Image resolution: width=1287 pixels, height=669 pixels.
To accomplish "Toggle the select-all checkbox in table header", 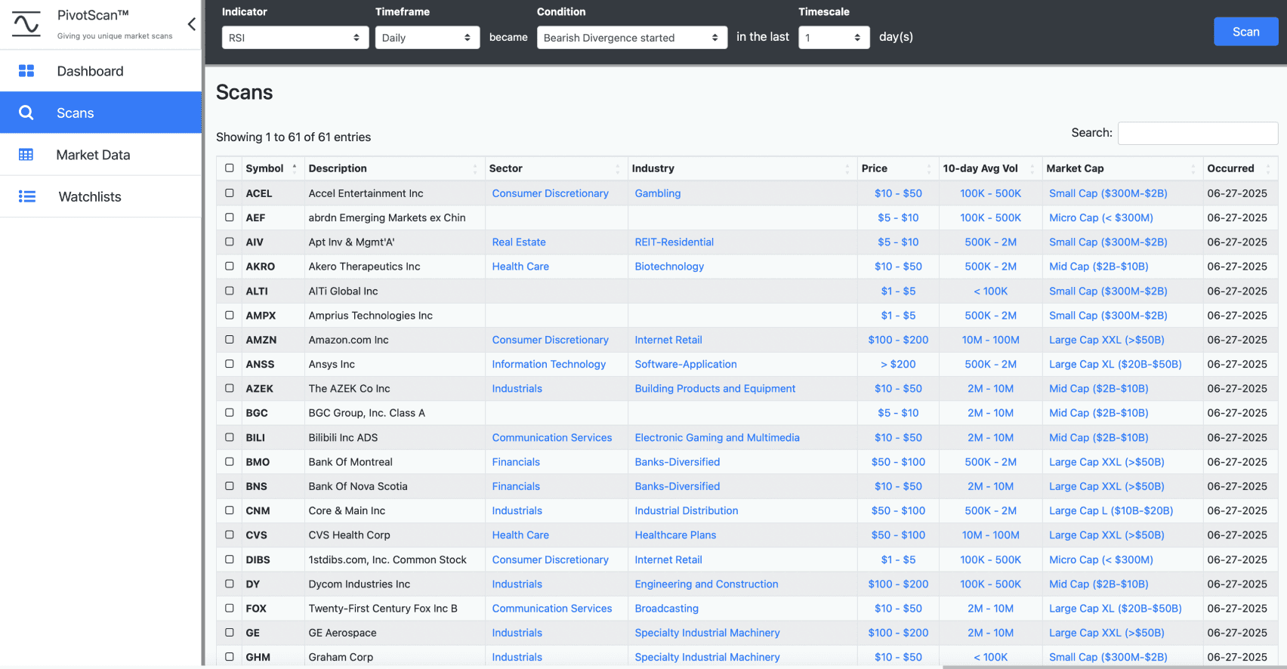I will 230,168.
